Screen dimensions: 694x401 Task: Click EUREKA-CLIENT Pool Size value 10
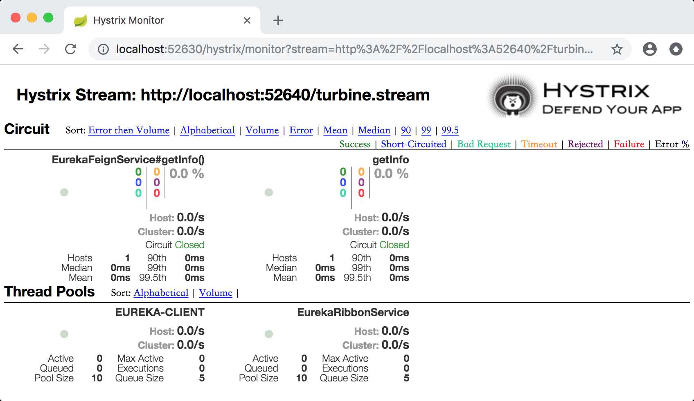click(97, 378)
